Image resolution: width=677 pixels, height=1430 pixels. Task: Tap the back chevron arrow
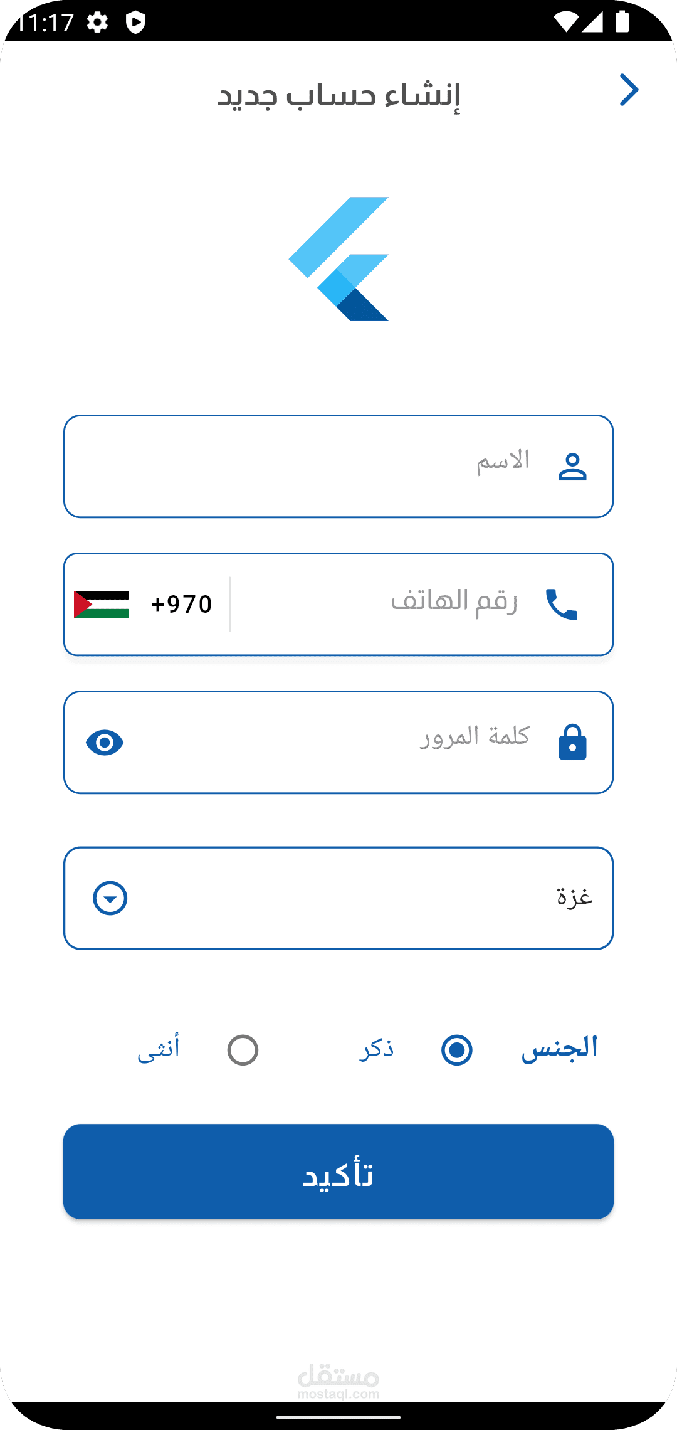[x=629, y=90]
